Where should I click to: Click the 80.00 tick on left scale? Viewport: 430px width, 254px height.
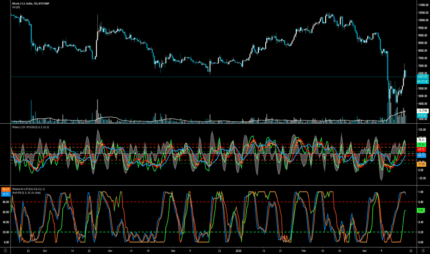point(6,202)
